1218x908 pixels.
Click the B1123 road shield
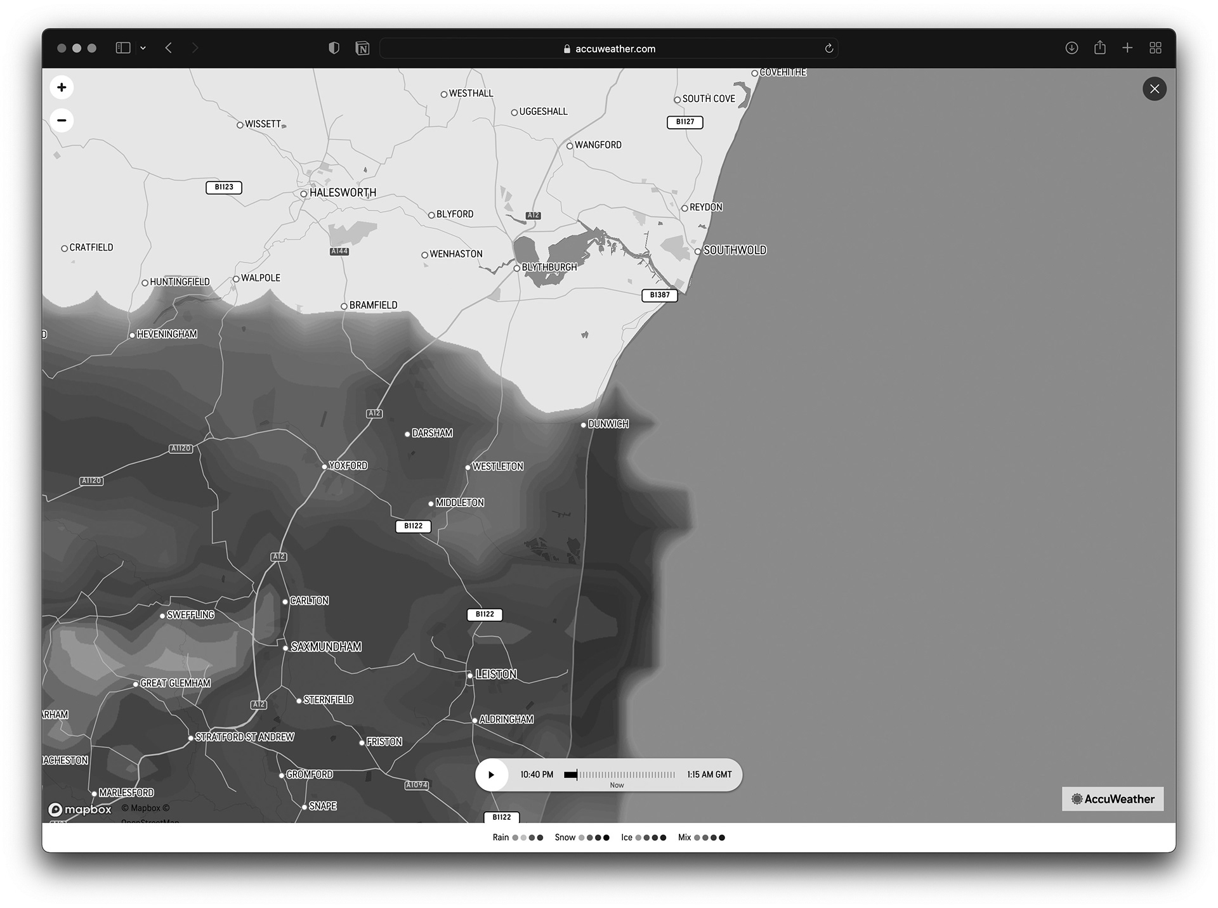coord(224,187)
